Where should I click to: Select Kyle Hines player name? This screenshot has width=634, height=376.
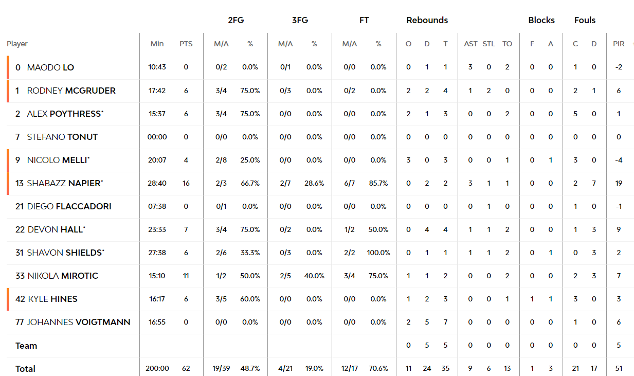tap(52, 299)
